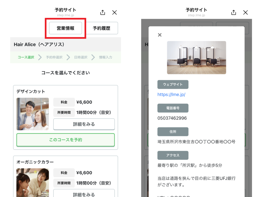Click the access text 最寄り駅の「所沢駅」から徒歩5分
The height and width of the screenshot is (197, 262).
click(x=190, y=166)
